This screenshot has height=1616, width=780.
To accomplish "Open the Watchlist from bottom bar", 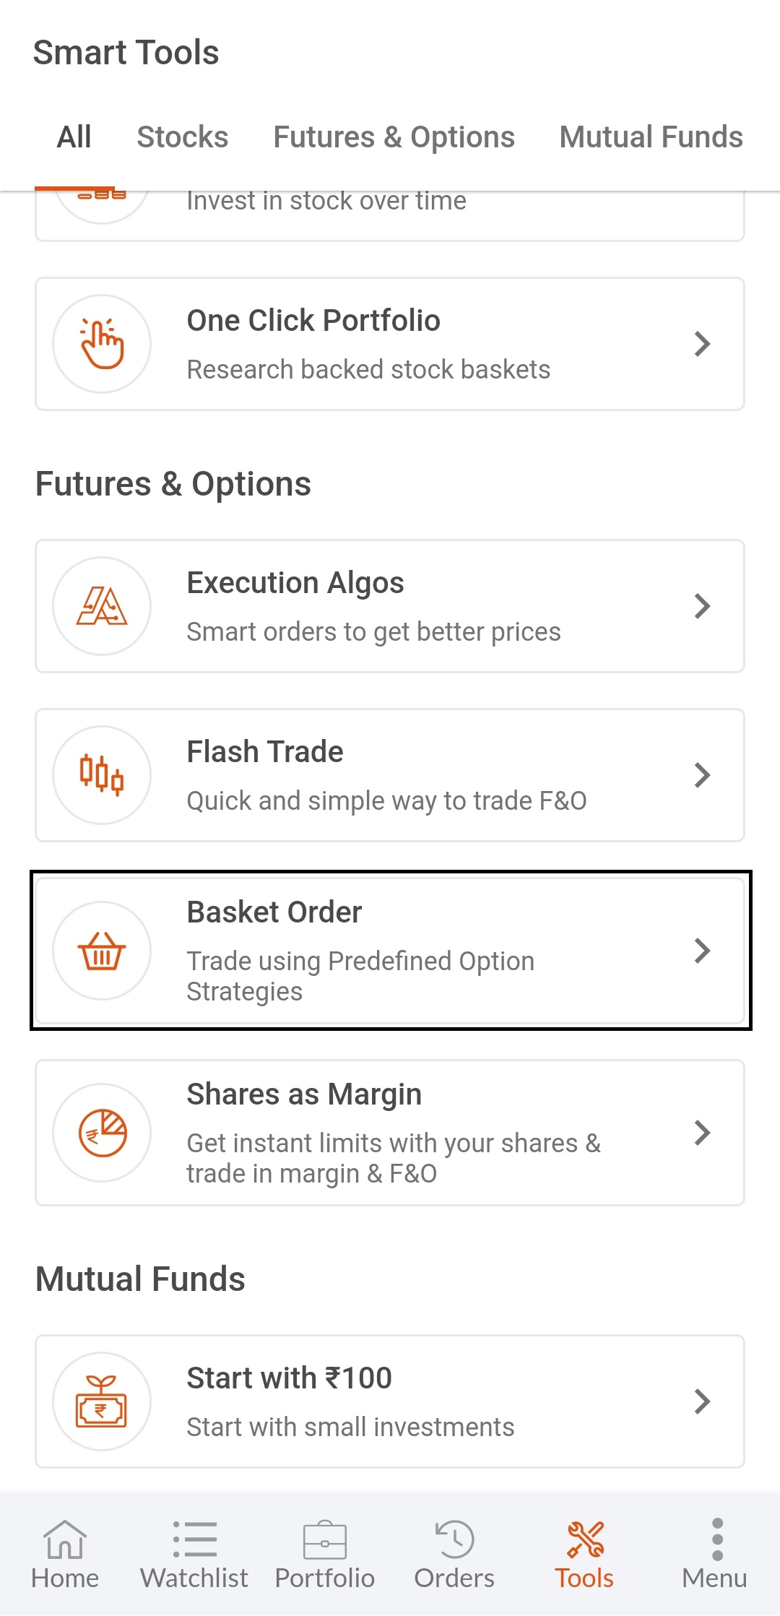I will click(194, 1555).
